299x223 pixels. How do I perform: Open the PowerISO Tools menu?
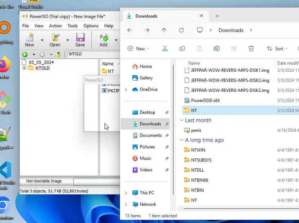(73, 26)
